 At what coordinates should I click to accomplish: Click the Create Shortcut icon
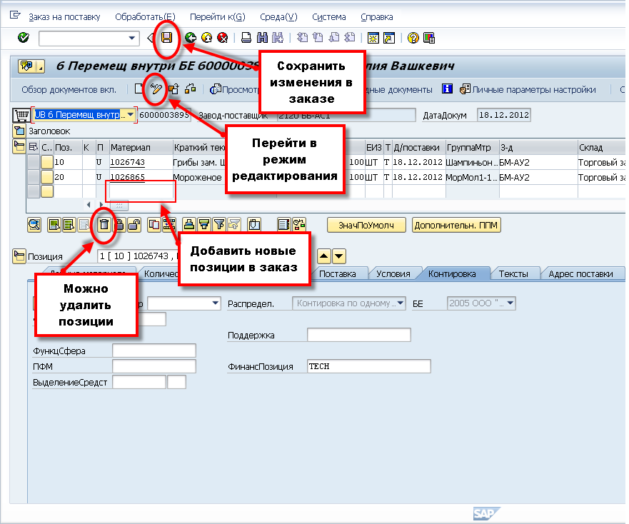(388, 38)
